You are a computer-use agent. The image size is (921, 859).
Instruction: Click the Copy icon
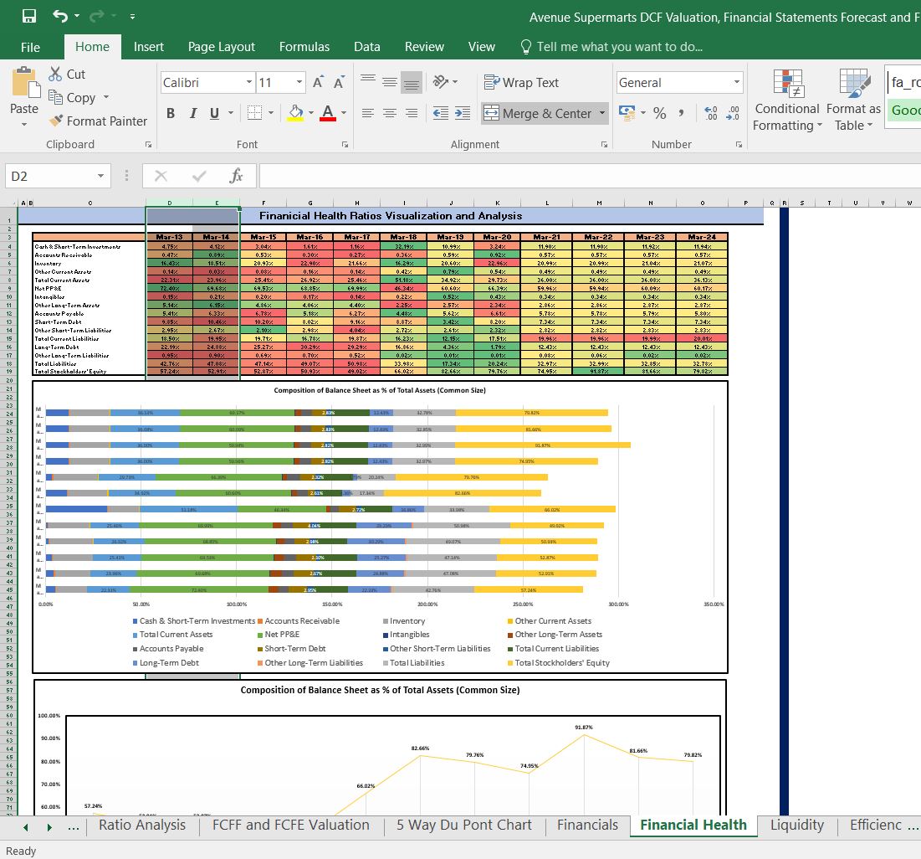tap(55, 97)
